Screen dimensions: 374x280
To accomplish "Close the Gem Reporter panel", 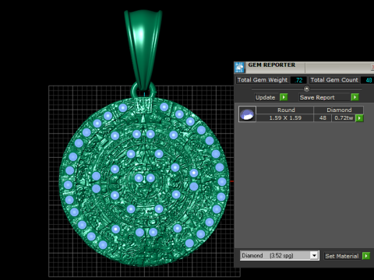I will (x=372, y=67).
